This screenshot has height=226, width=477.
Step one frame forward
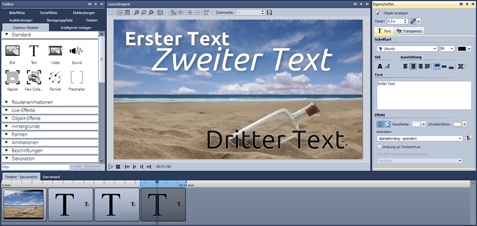coord(142,166)
